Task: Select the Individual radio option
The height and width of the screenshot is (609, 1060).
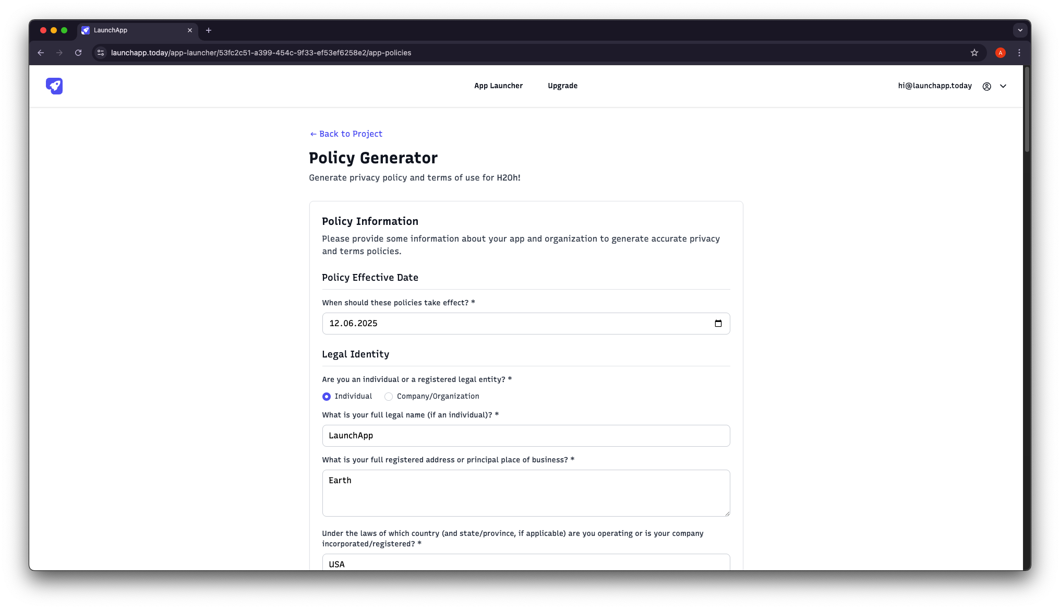Action: [x=327, y=397]
